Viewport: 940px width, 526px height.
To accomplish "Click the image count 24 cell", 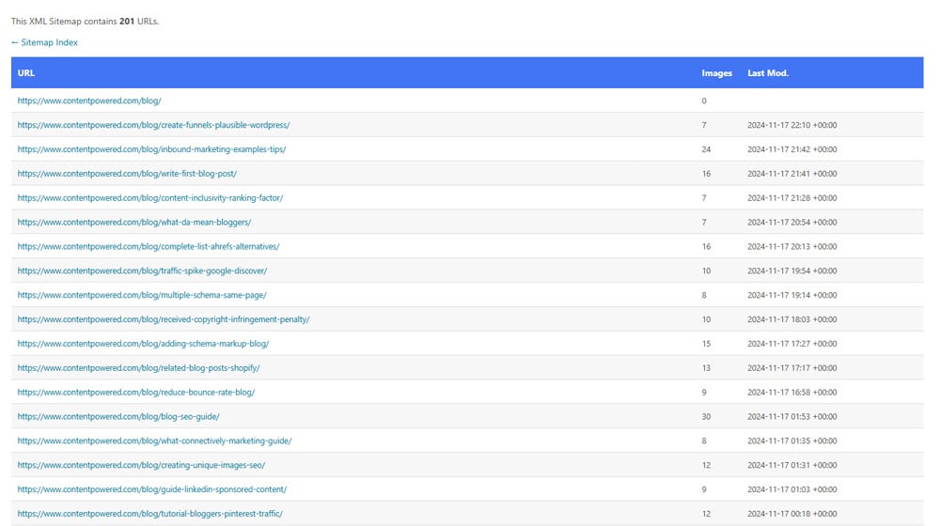I will pos(706,149).
